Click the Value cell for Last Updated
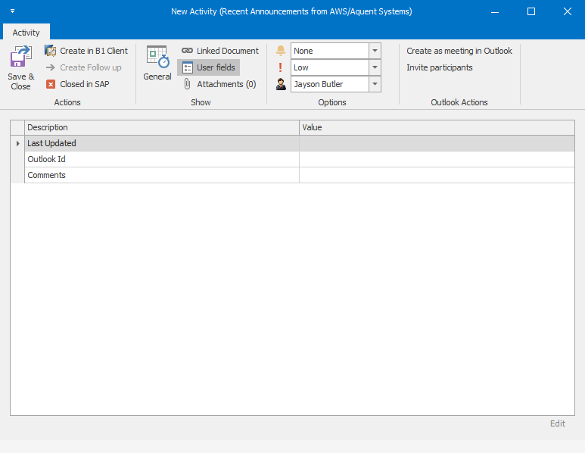Screen dimensions: 585x453 coord(437,143)
